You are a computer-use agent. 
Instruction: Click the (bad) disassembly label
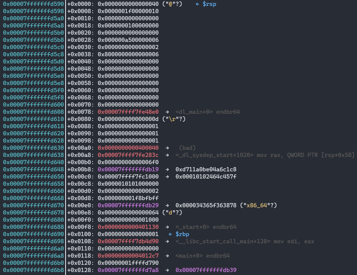tap(187, 148)
